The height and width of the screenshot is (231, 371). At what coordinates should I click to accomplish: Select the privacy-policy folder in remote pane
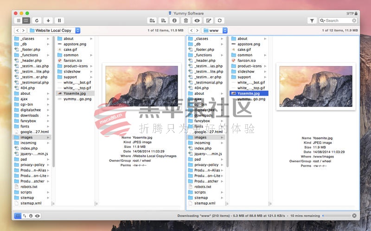pos(206,165)
